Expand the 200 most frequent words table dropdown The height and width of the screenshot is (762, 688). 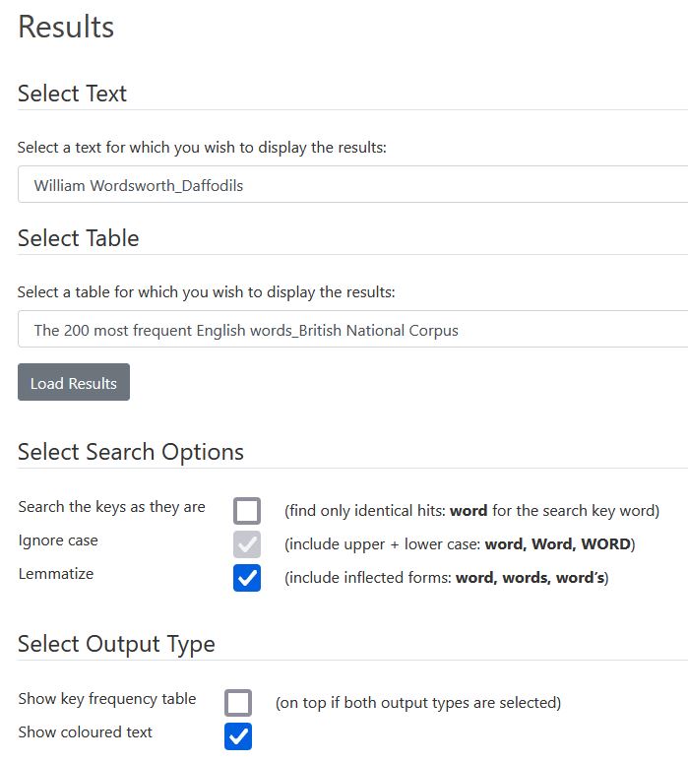tap(352, 330)
